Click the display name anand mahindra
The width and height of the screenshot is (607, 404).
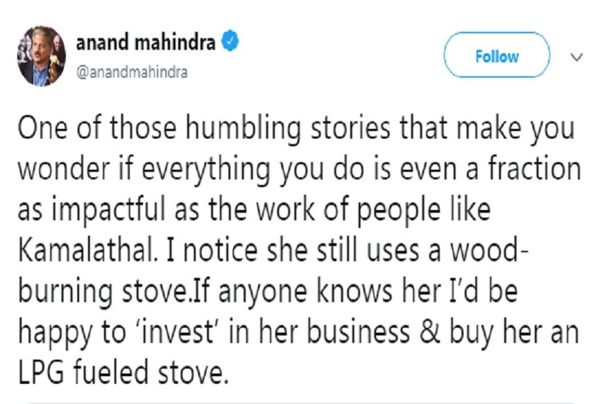pos(146,42)
